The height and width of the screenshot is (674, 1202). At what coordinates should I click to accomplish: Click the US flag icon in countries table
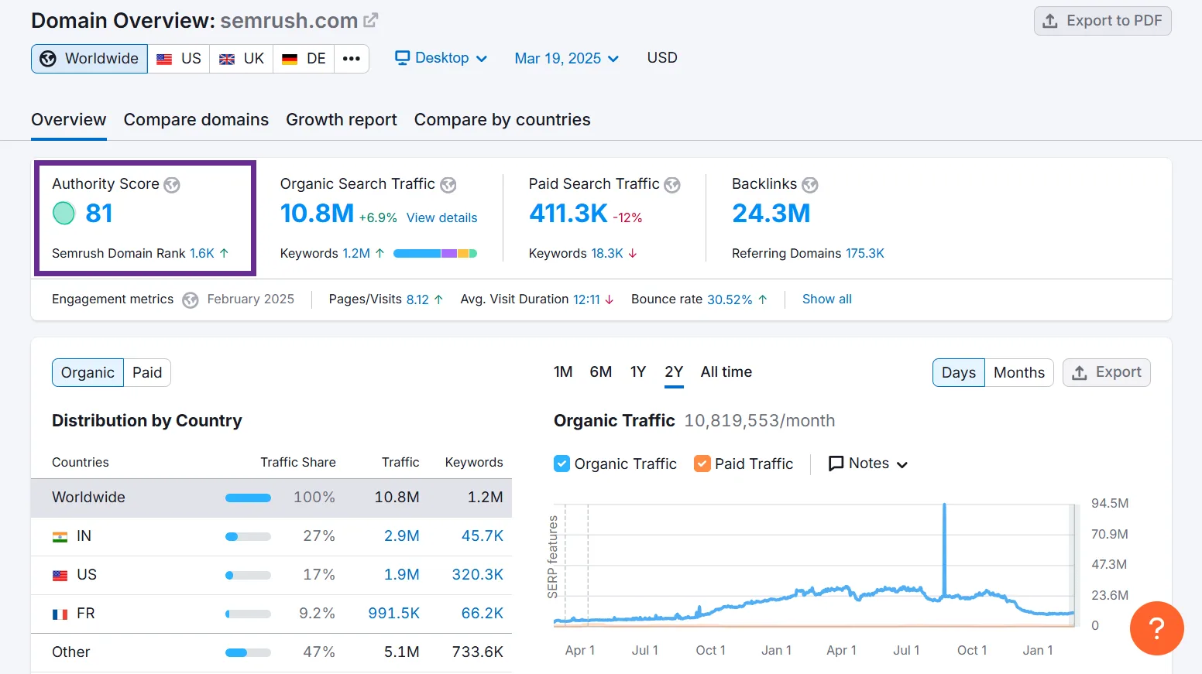tap(60, 575)
